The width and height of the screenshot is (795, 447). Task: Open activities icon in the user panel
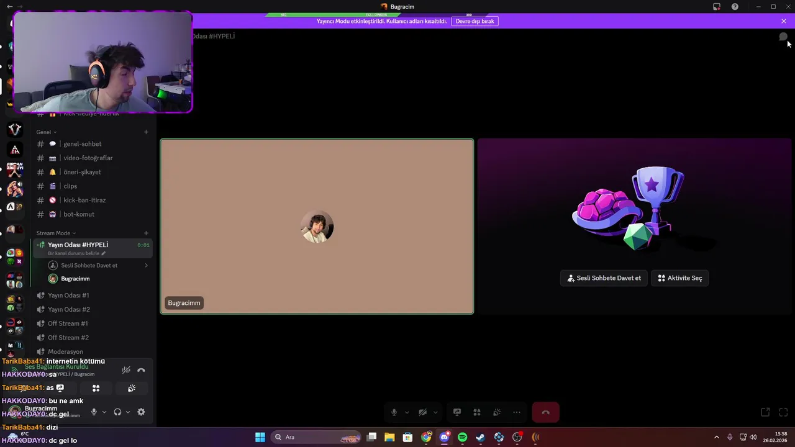coord(96,388)
